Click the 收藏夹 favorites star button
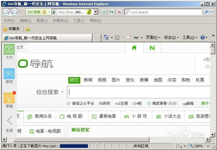 11,29
